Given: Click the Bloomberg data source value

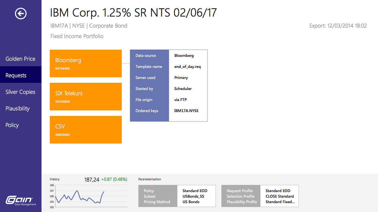Looking at the screenshot, I should tap(184, 55).
